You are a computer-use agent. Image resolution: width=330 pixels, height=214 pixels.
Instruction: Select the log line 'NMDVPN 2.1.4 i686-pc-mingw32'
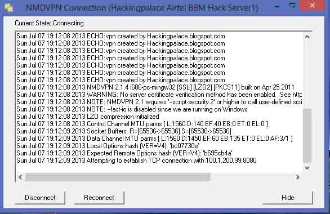155,87
